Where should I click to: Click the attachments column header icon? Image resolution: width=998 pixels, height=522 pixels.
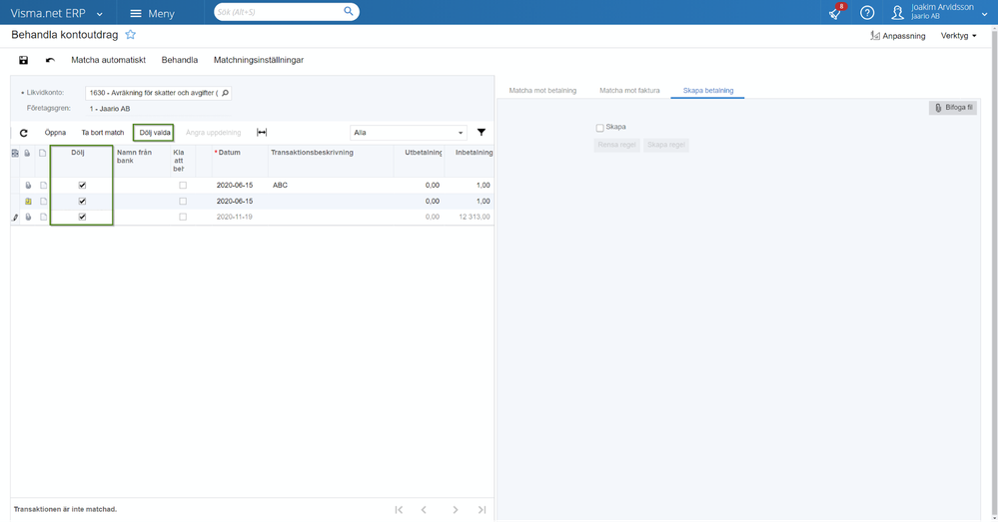pyautogui.click(x=27, y=154)
